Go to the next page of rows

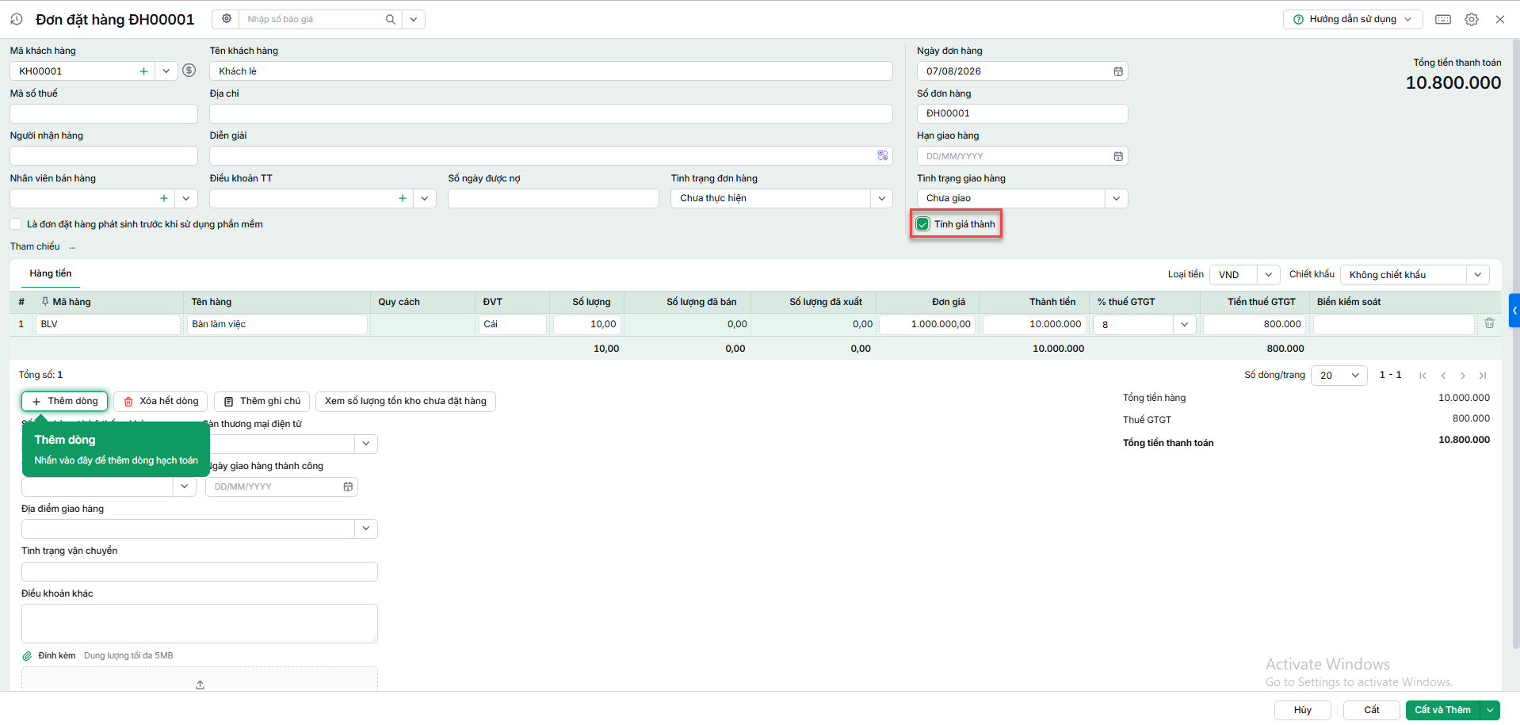tap(1463, 376)
